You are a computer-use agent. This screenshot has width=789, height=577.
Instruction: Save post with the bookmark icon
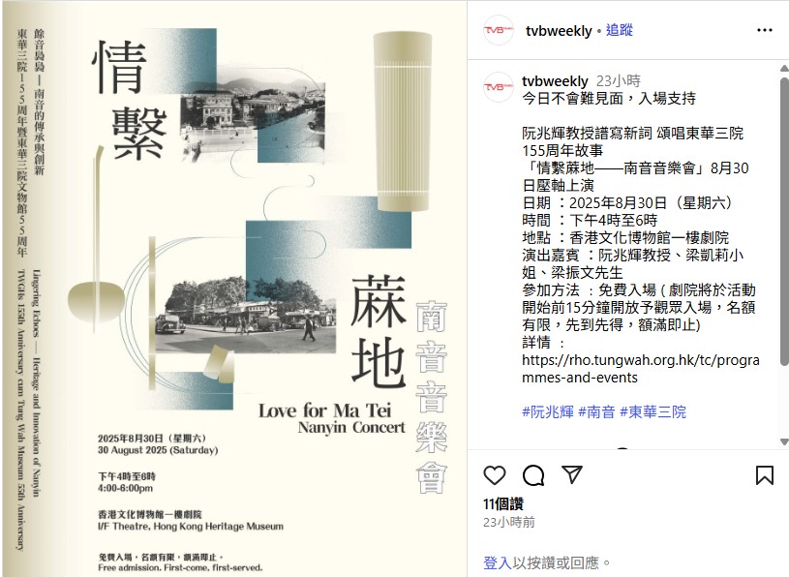pos(765,475)
